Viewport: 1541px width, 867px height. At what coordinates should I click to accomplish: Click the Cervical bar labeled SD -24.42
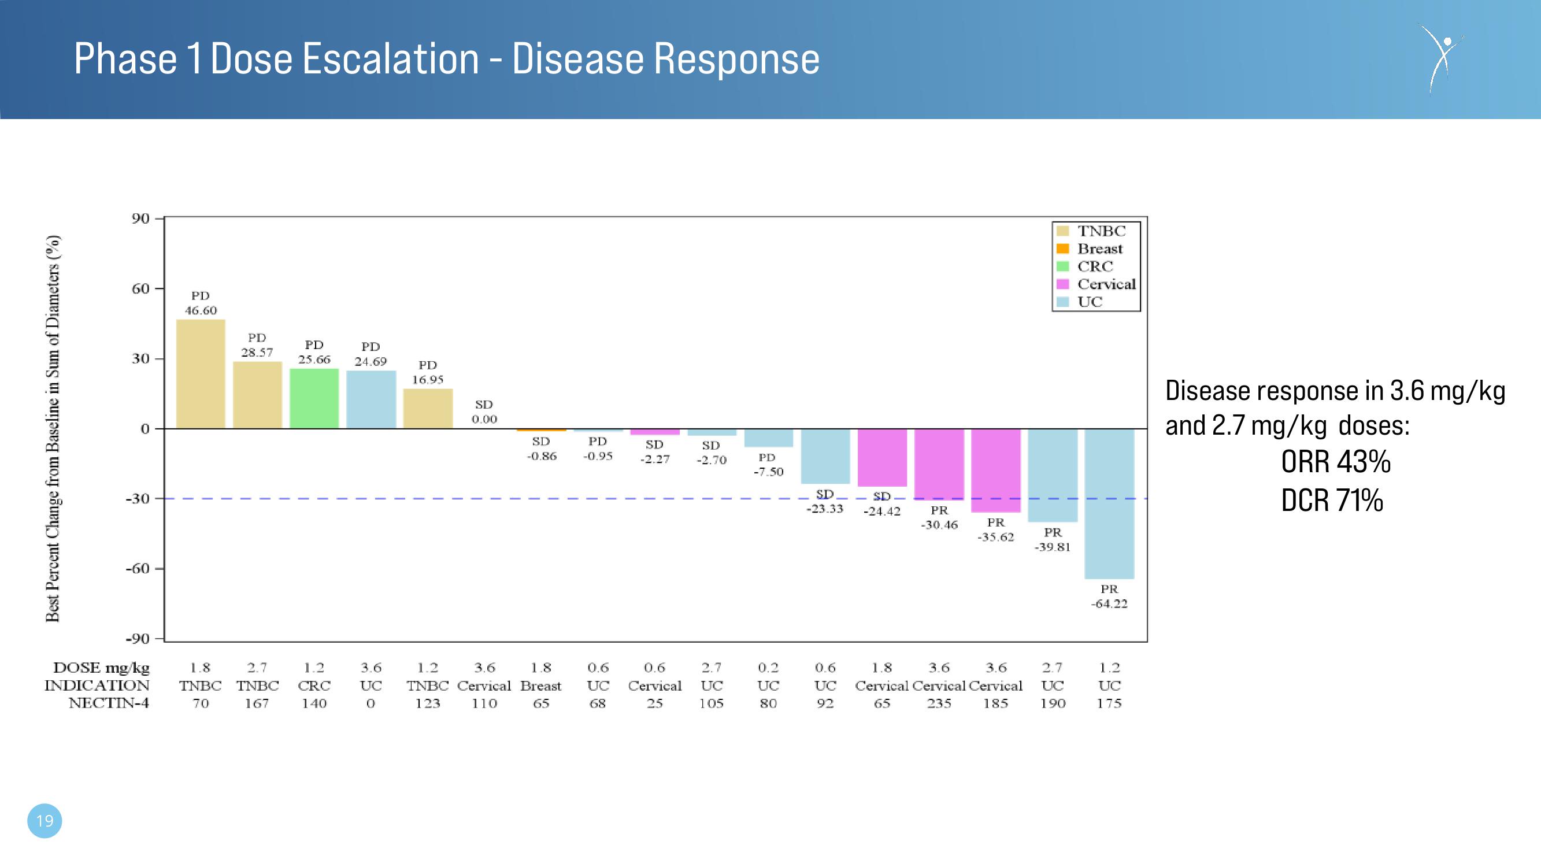(x=883, y=458)
